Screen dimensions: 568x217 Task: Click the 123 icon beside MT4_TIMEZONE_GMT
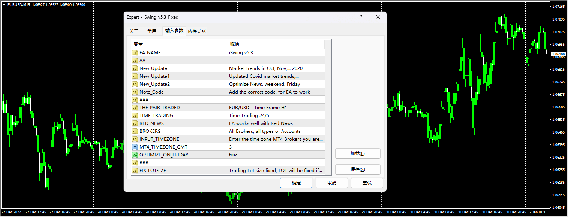point(135,147)
